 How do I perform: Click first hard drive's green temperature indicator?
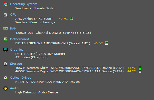(x=140, y=68)
